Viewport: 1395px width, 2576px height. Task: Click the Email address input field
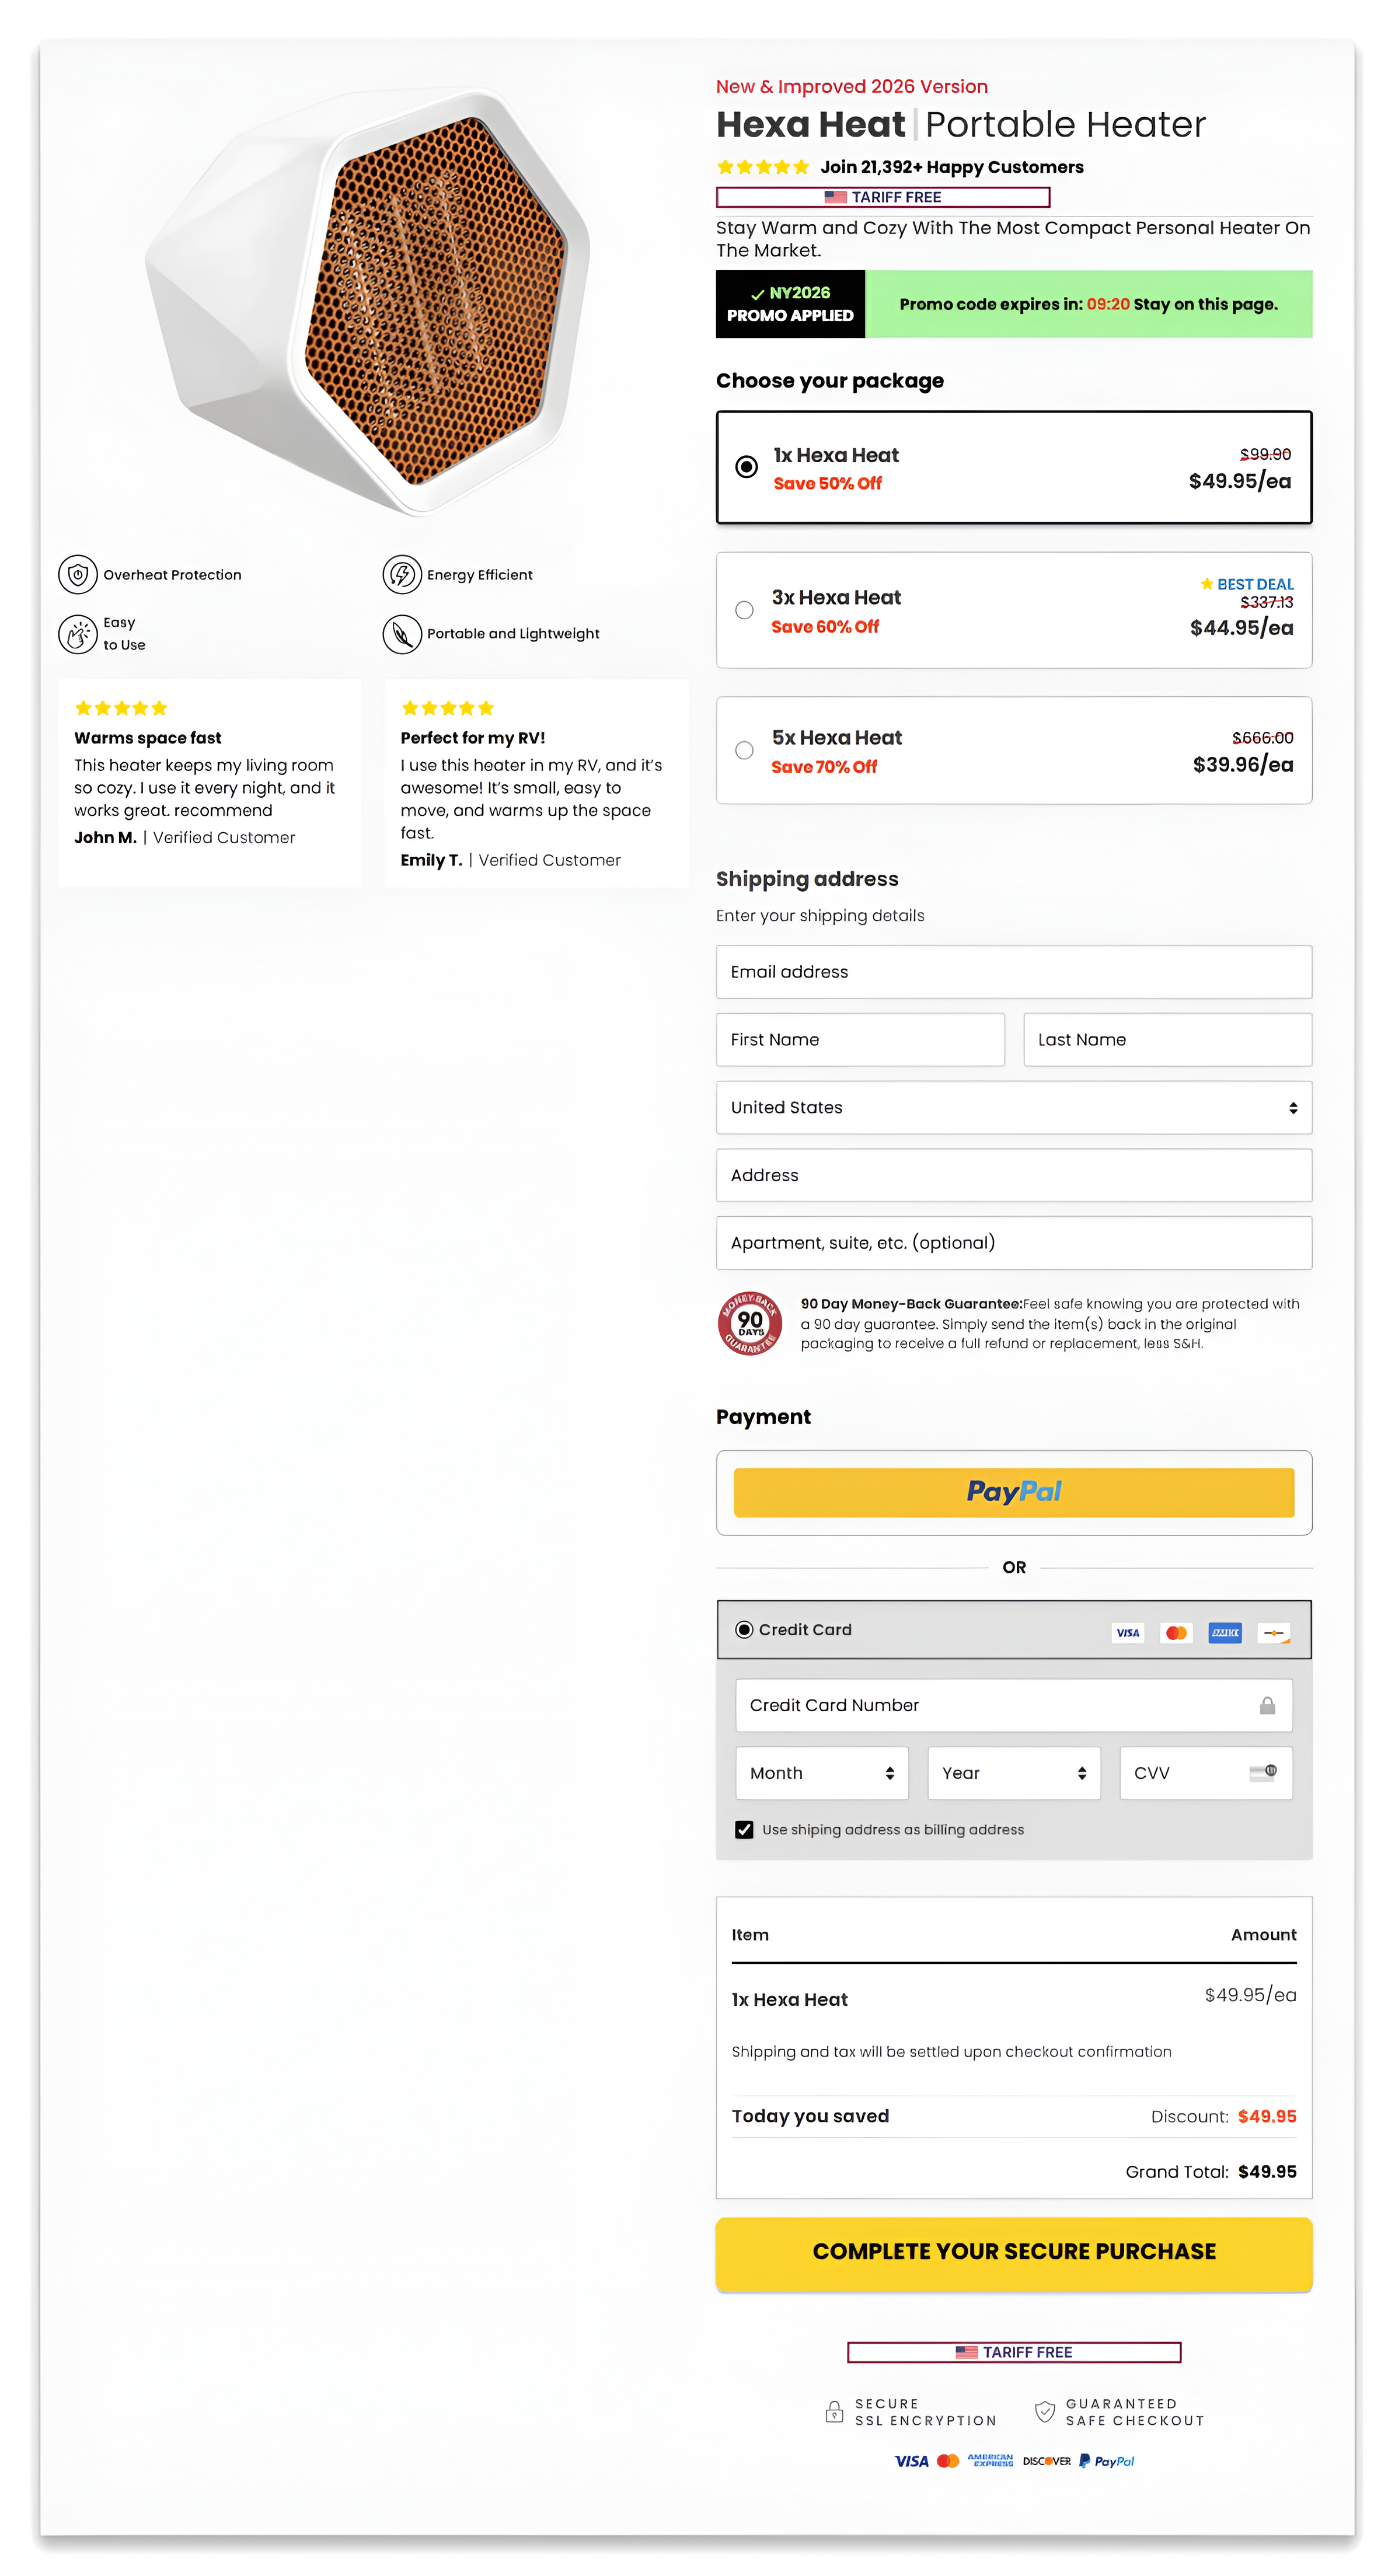(x=1013, y=971)
